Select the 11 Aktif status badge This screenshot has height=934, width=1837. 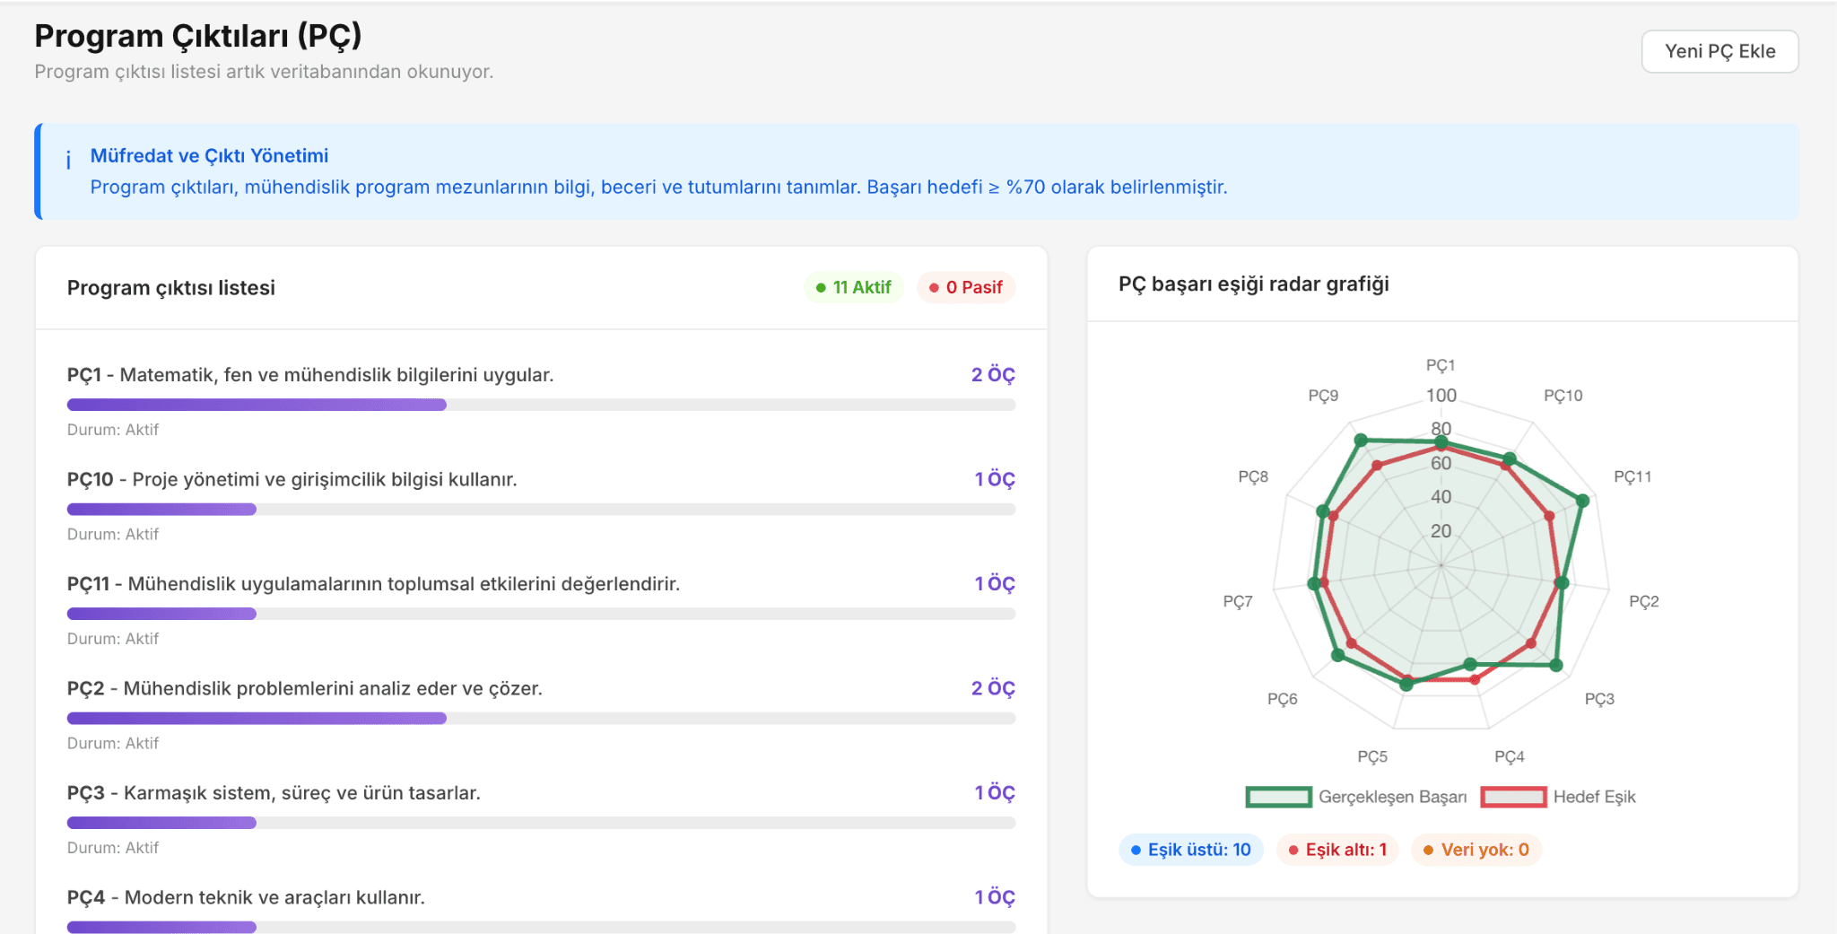854,287
